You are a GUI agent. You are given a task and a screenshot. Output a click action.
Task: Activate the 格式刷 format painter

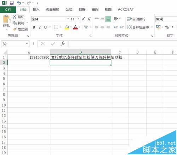(x=20, y=29)
